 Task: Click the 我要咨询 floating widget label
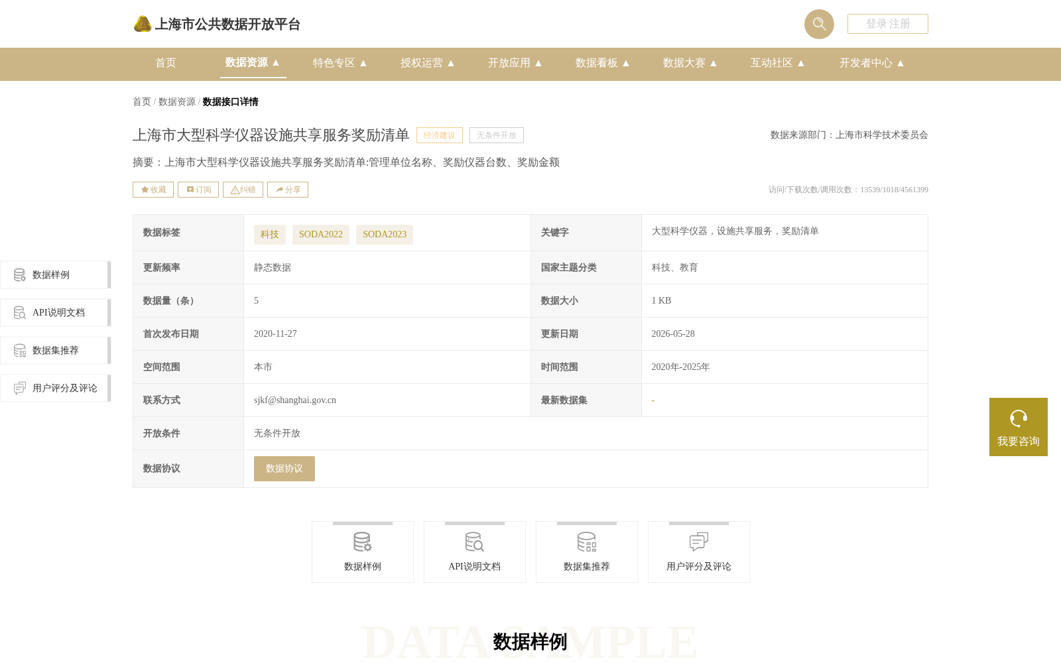(1019, 442)
